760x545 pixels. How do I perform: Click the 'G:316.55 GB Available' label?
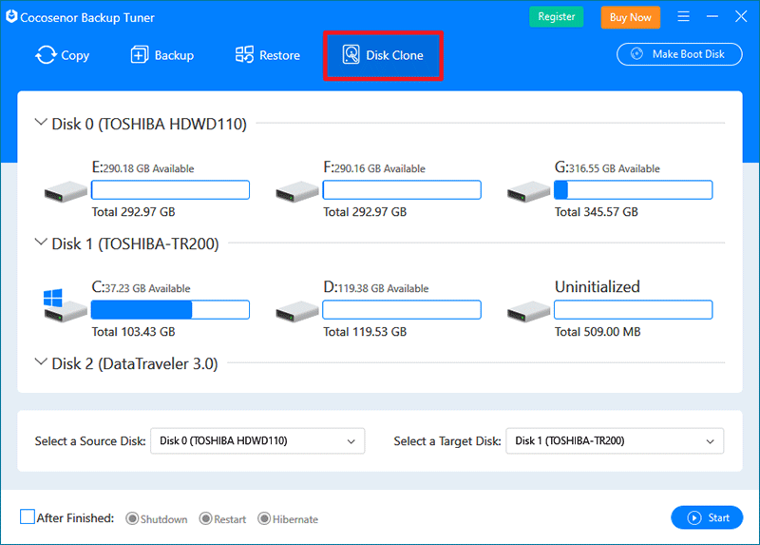[x=607, y=167]
